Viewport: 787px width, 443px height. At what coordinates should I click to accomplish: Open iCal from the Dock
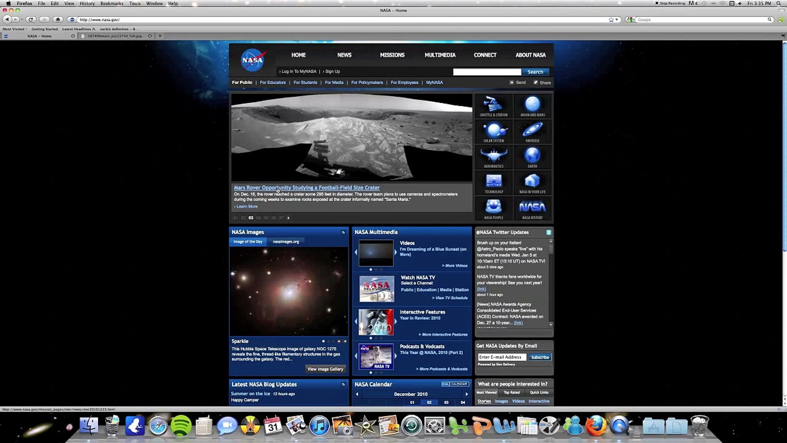273,425
